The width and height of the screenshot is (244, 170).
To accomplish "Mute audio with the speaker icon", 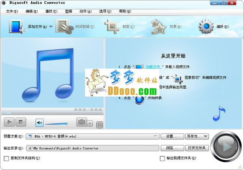I will (39, 123).
